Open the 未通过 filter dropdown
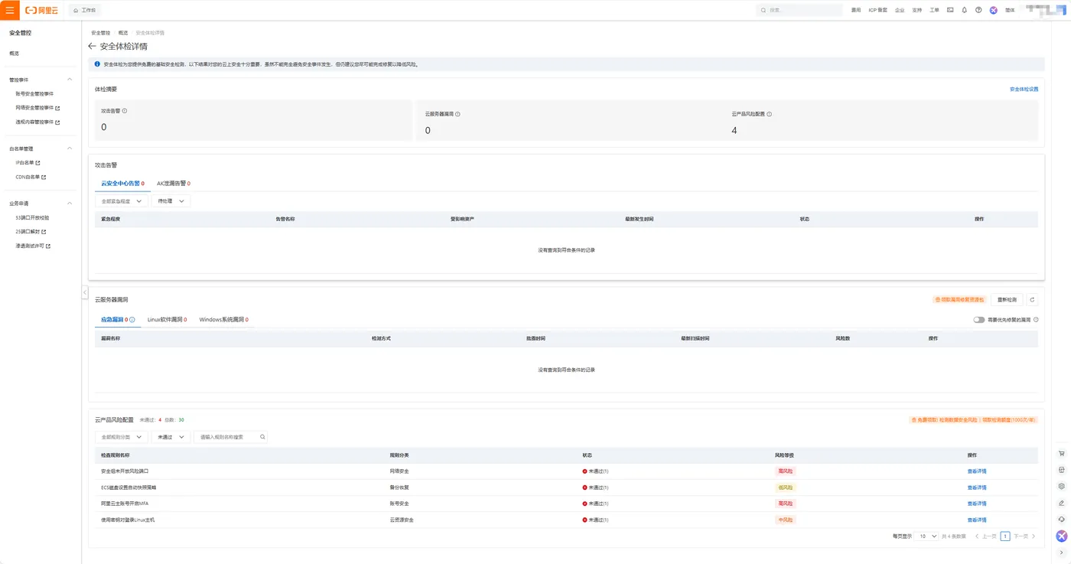 171,437
